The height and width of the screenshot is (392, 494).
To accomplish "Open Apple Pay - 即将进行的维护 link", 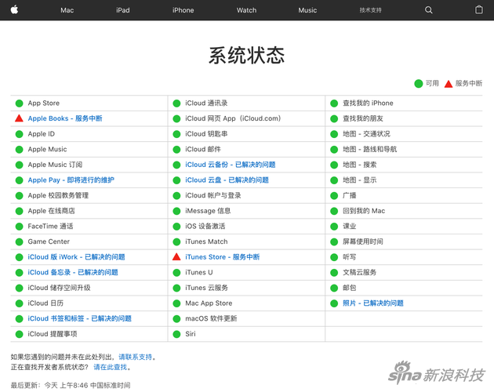I will [71, 180].
